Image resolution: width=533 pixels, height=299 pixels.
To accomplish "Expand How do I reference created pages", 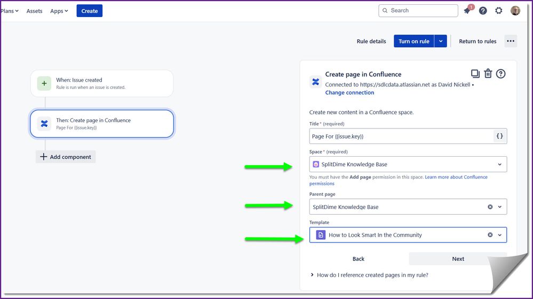I will point(369,275).
